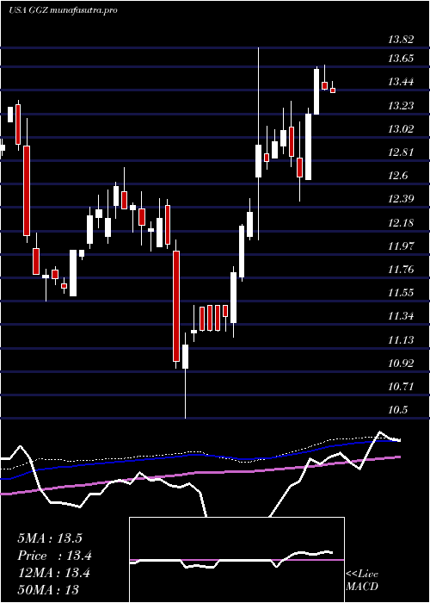The height and width of the screenshot is (603, 430).
Task: Click the 11.13 price axis label
Action: click(401, 340)
